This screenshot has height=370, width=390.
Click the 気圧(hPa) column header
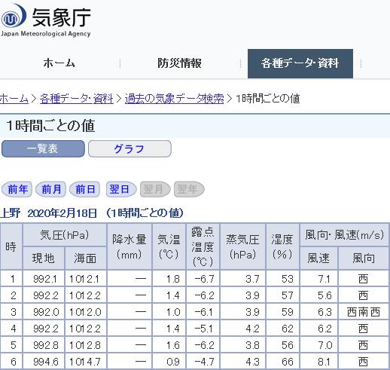65,235
